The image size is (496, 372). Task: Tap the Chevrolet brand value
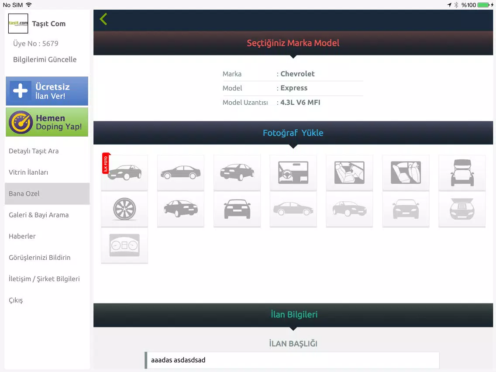[x=297, y=74]
